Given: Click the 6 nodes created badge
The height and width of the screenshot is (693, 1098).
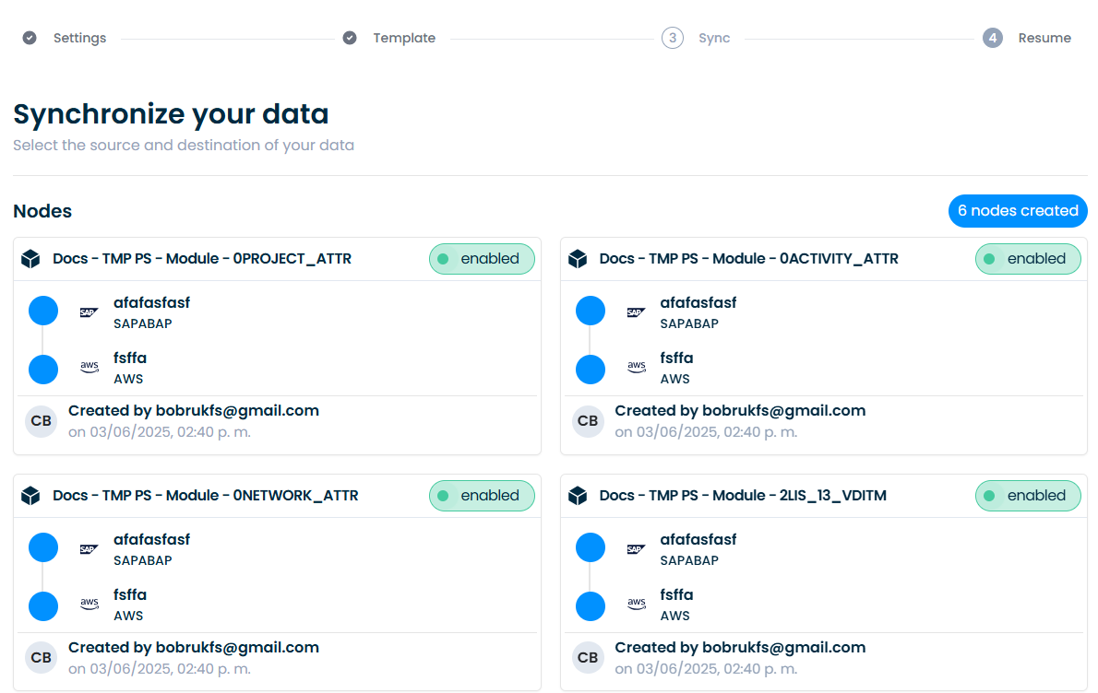Looking at the screenshot, I should coord(1017,211).
